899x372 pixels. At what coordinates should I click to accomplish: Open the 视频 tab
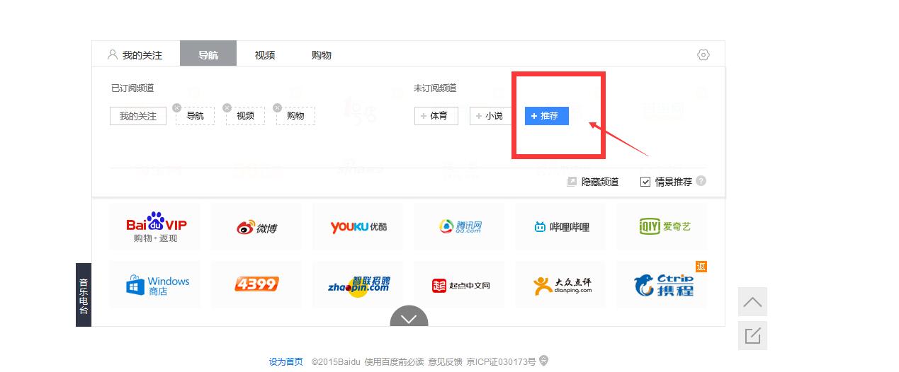point(265,54)
